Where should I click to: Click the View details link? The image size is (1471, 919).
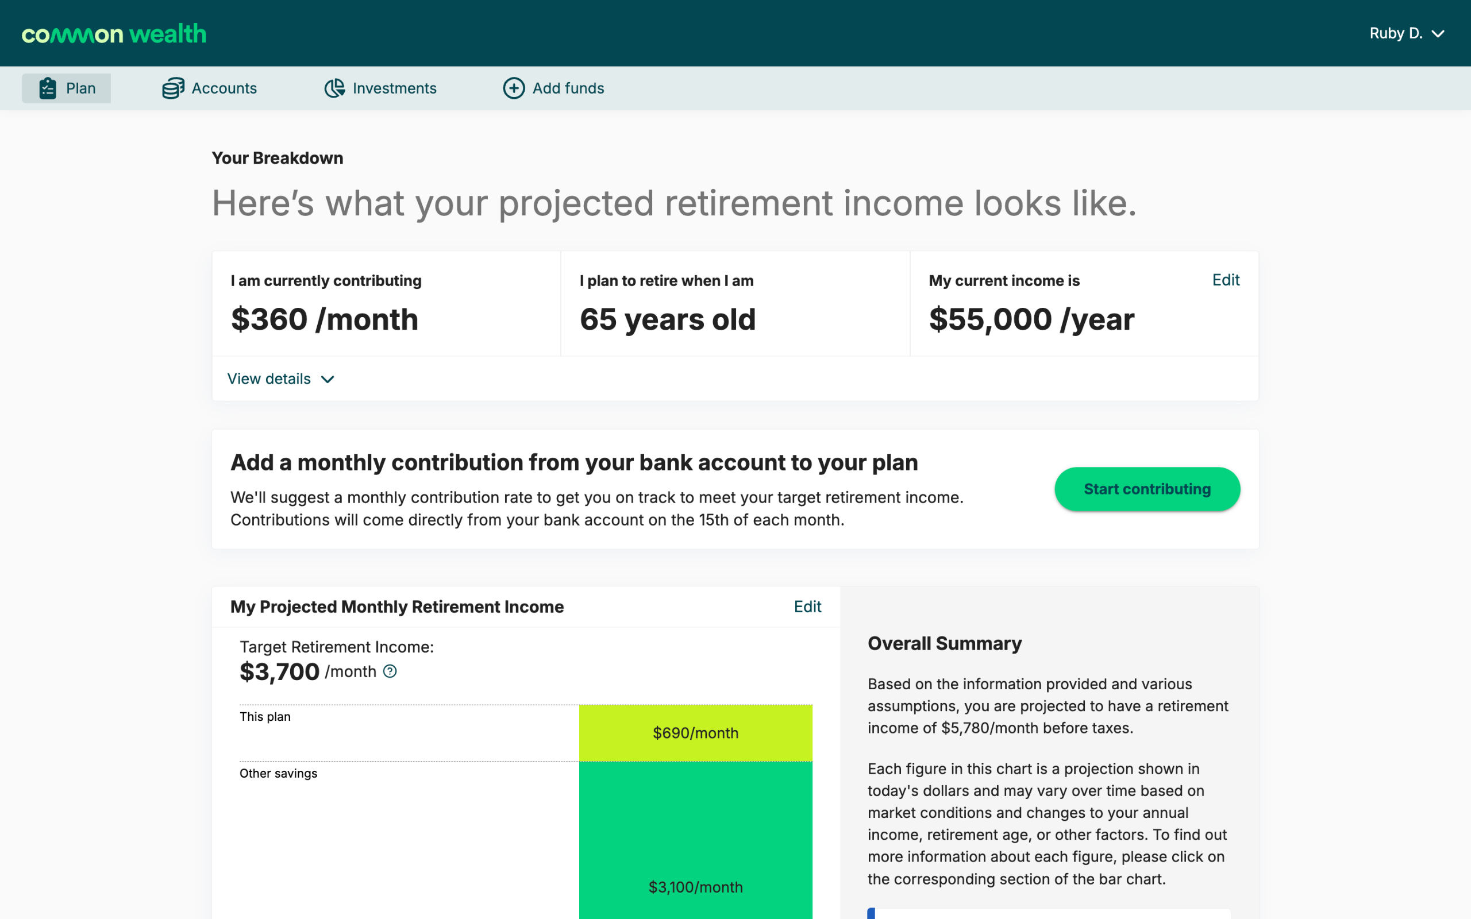click(269, 379)
